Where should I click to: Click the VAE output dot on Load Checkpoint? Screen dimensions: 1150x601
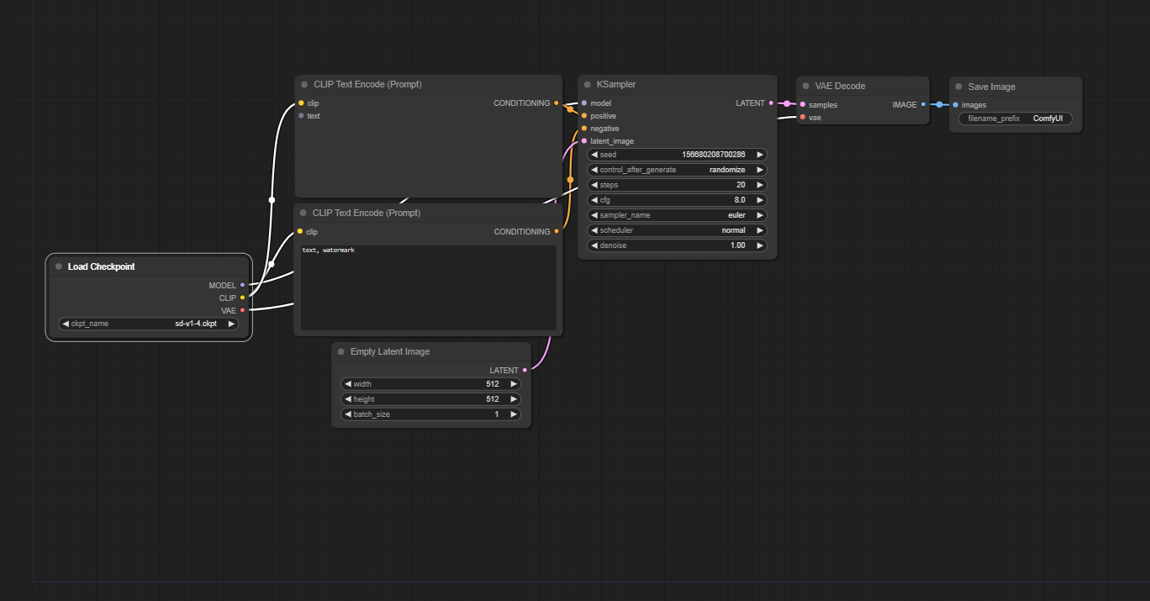point(242,311)
